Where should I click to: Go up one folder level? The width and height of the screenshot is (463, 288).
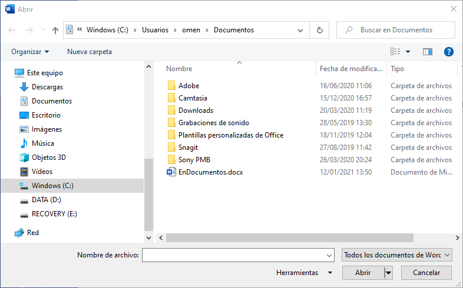point(55,30)
